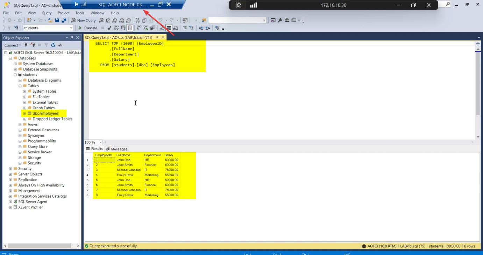483x255 pixels.
Task: Expand the Views folder
Action: 20,125
